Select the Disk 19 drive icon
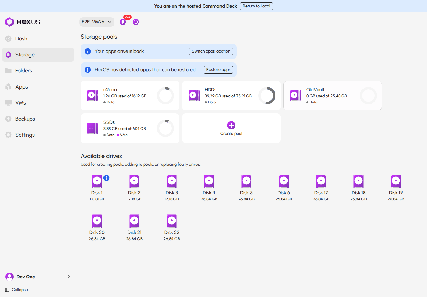This screenshot has height=297, width=427. [396, 181]
